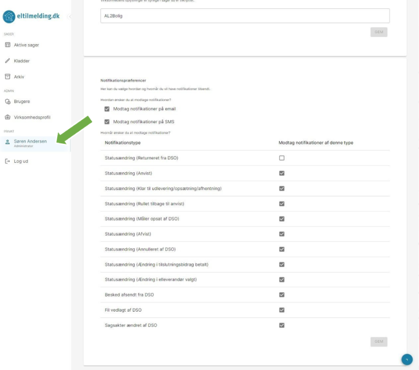Uncheck Klar til udlevering/opsætning/afhentning checkbox
This screenshot has width=419, height=370.
(282, 189)
